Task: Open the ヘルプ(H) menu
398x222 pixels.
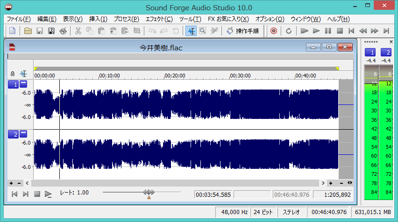Action: click(338, 19)
